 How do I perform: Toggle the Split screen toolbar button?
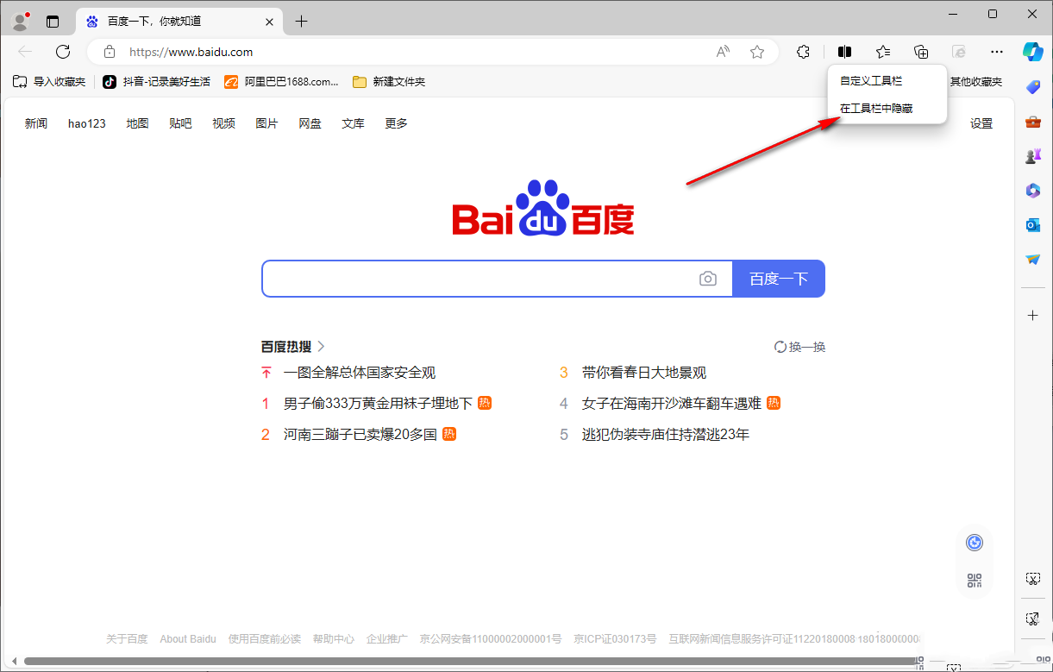pyautogui.click(x=845, y=52)
